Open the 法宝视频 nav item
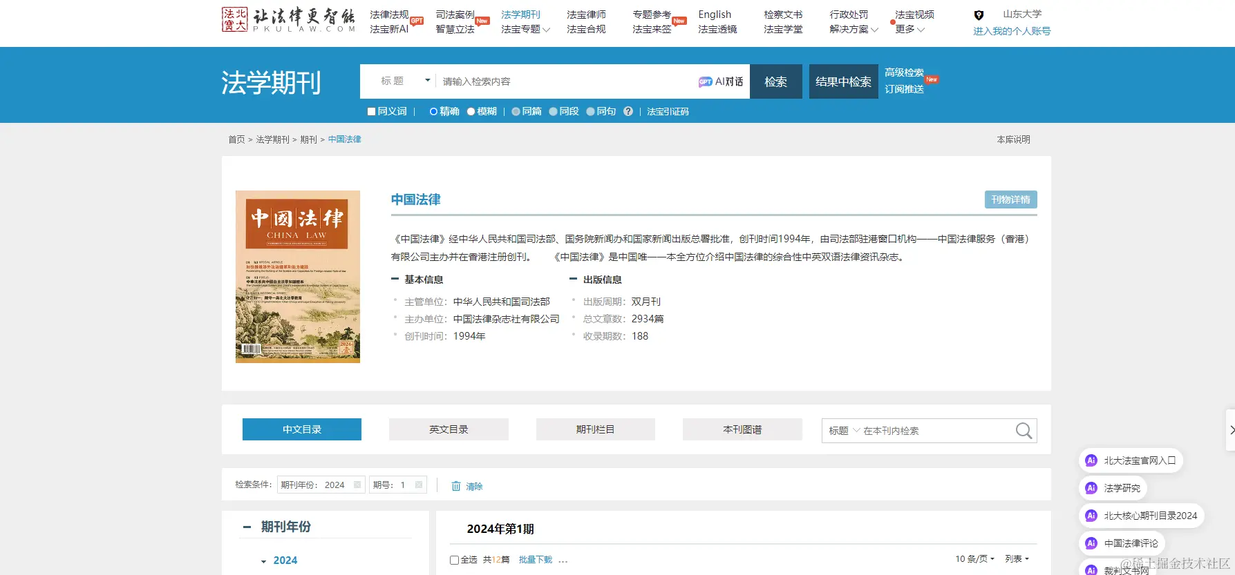 [x=914, y=14]
